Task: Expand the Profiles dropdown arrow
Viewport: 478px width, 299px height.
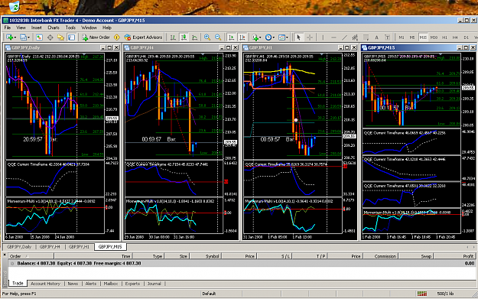Action: (28, 37)
